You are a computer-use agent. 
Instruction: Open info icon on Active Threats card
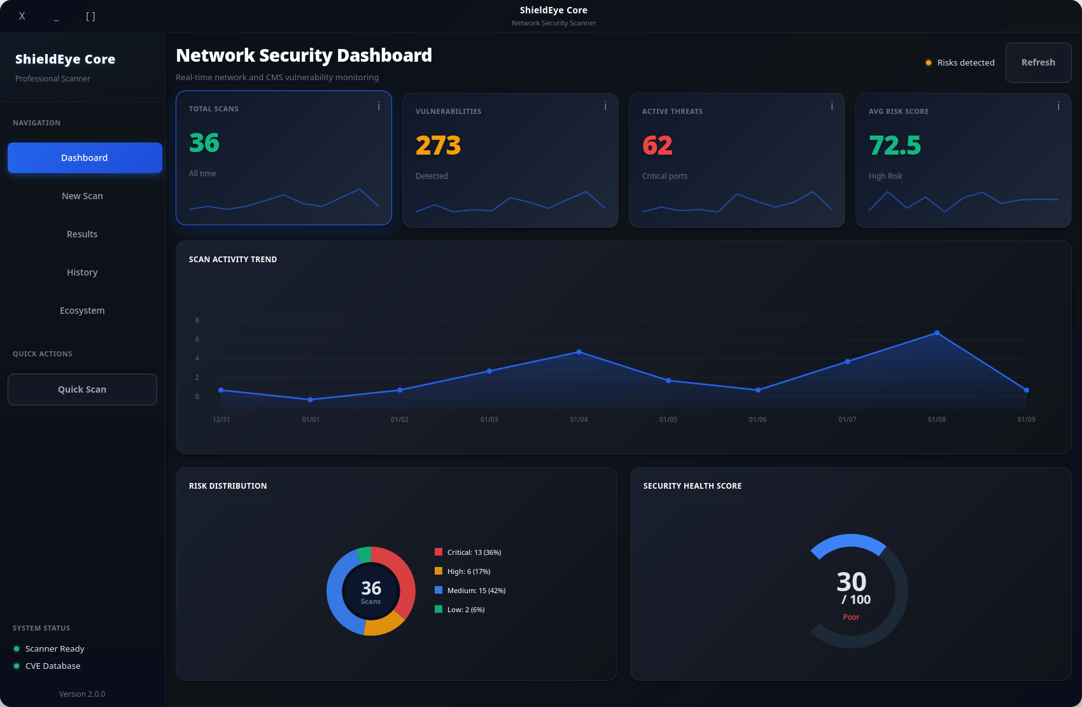coord(832,106)
